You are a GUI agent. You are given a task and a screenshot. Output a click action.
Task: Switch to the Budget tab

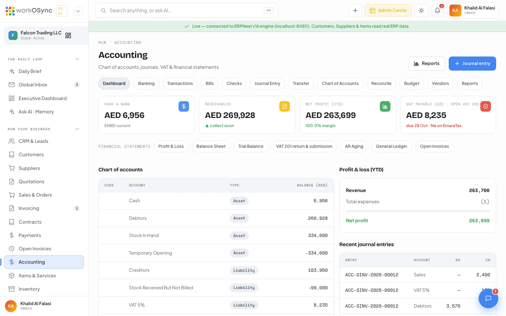[x=411, y=84]
